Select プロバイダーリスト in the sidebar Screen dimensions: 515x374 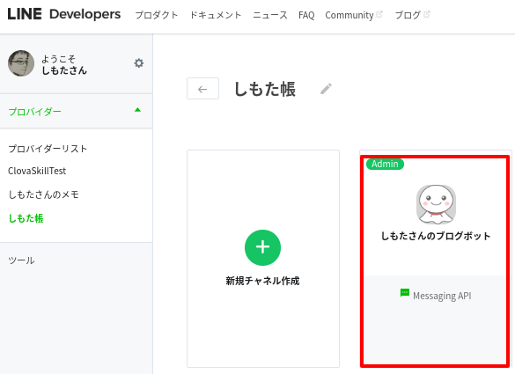click(x=48, y=149)
